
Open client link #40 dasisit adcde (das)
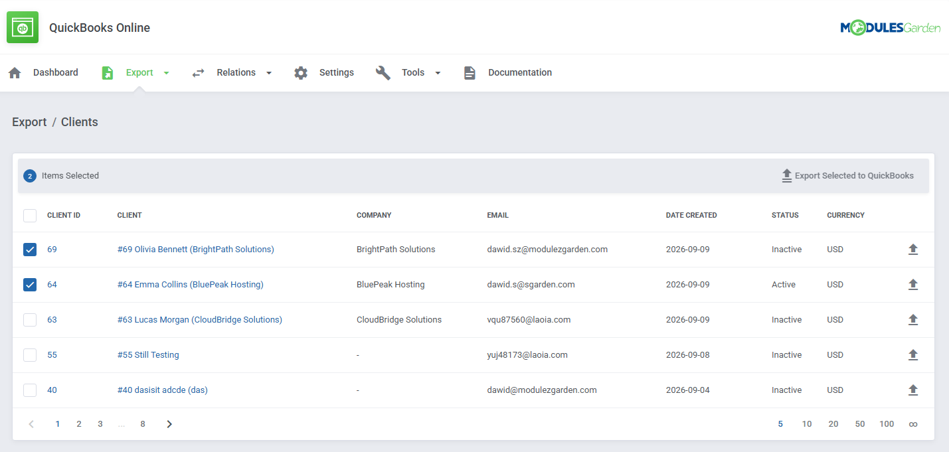pyautogui.click(x=163, y=390)
